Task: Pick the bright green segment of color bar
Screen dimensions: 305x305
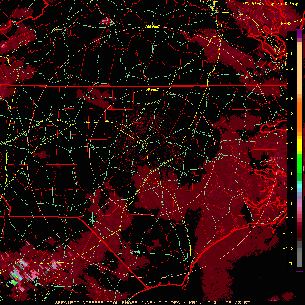Action: 299,163
